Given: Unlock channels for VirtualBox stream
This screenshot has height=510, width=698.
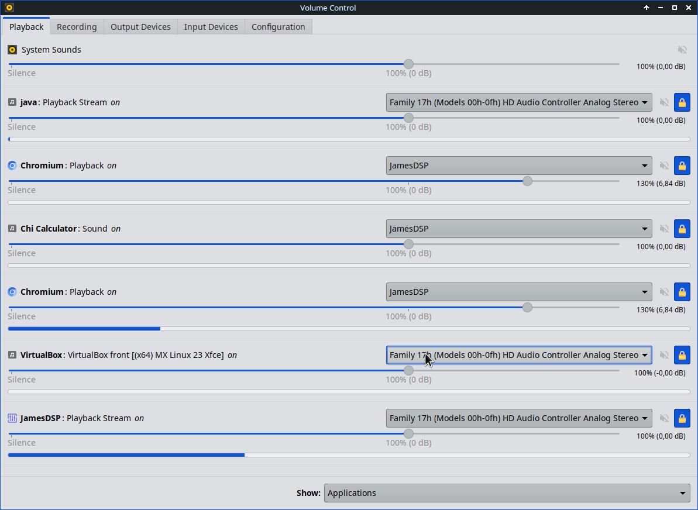Looking at the screenshot, I should tap(682, 355).
